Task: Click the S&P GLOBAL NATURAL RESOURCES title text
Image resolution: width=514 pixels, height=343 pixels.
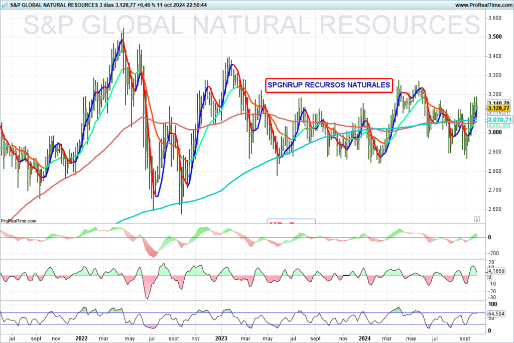Action: pyautogui.click(x=54, y=5)
